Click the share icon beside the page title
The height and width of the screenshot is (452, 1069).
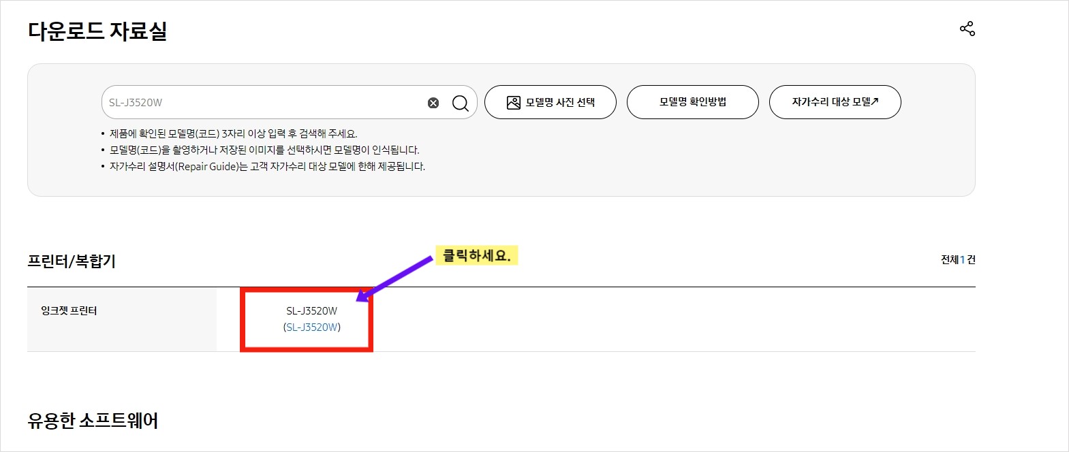tap(967, 29)
